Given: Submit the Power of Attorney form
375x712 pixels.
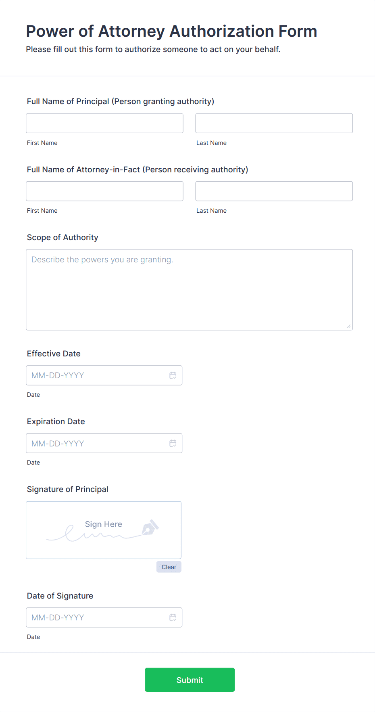Looking at the screenshot, I should pyautogui.click(x=190, y=680).
